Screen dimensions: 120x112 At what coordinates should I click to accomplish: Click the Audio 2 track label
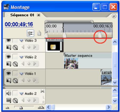coord(30,93)
